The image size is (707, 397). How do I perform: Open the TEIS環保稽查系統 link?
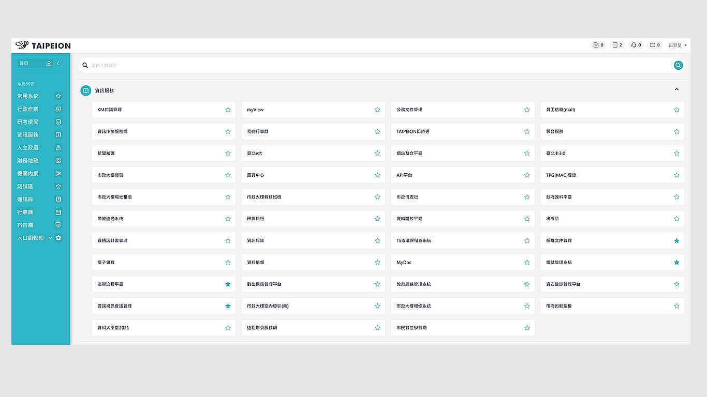click(x=414, y=240)
